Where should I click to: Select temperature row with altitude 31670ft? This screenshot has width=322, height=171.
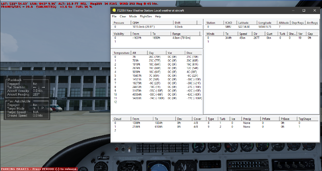(157, 91)
